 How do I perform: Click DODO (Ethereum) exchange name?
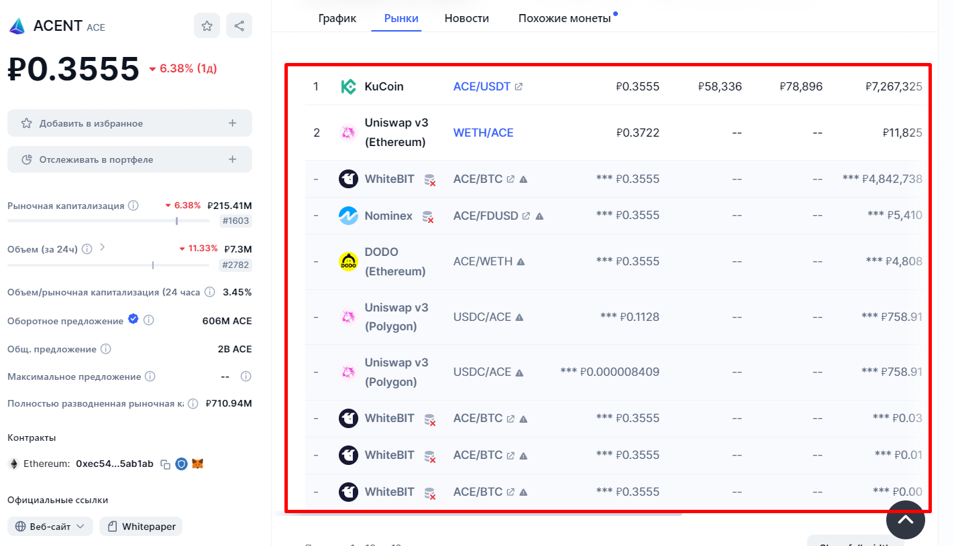tap(395, 261)
